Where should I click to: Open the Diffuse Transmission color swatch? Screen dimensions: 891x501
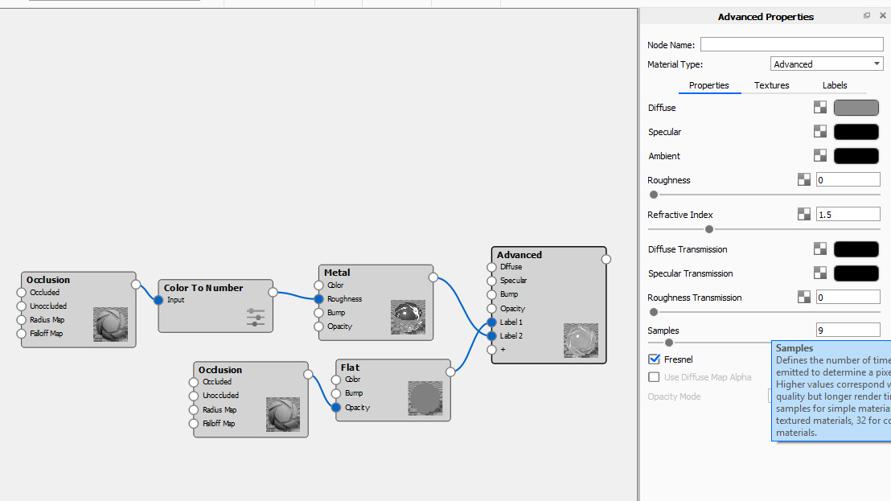pyautogui.click(x=856, y=248)
